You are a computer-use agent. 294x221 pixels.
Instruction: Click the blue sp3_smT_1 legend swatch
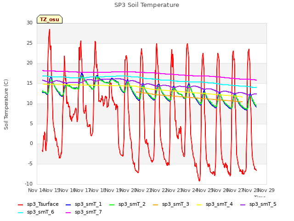coord(68,204)
